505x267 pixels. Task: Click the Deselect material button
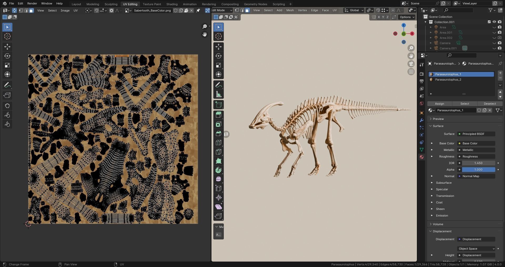click(490, 104)
